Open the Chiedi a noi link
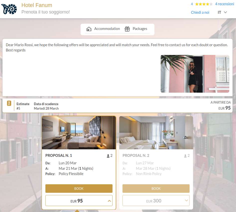This screenshot has height=212, width=236. tap(200, 12)
